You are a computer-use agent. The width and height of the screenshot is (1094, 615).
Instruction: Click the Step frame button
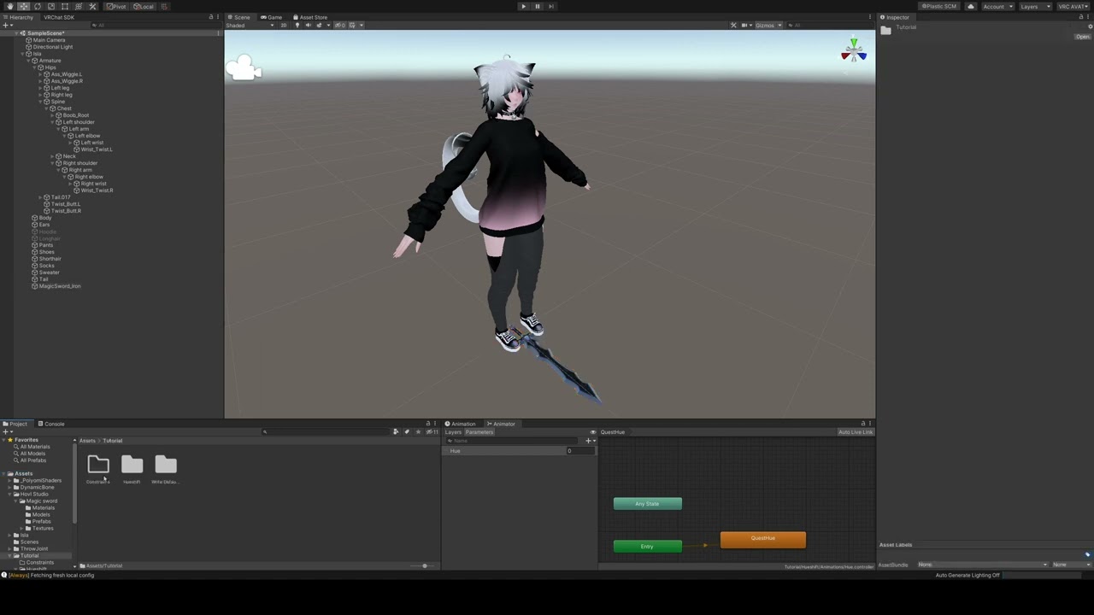tap(551, 6)
